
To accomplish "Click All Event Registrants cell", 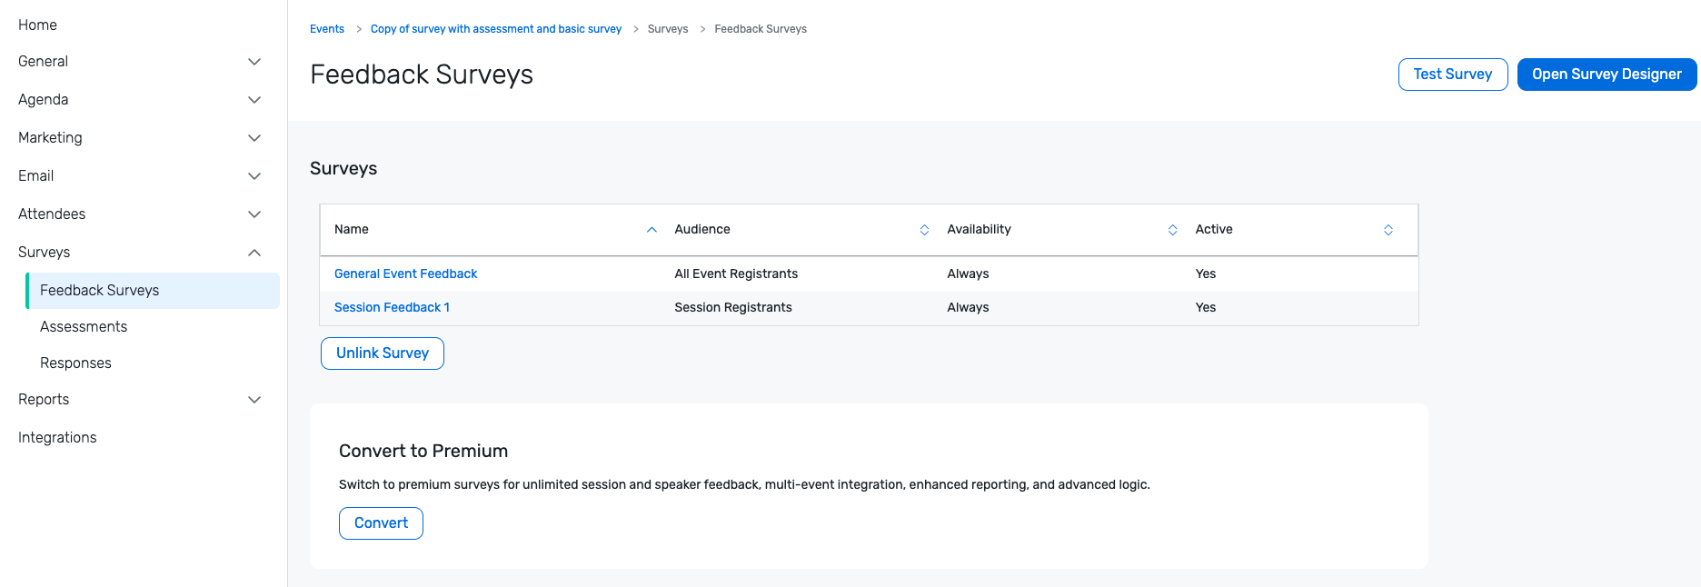I will click(x=736, y=274).
